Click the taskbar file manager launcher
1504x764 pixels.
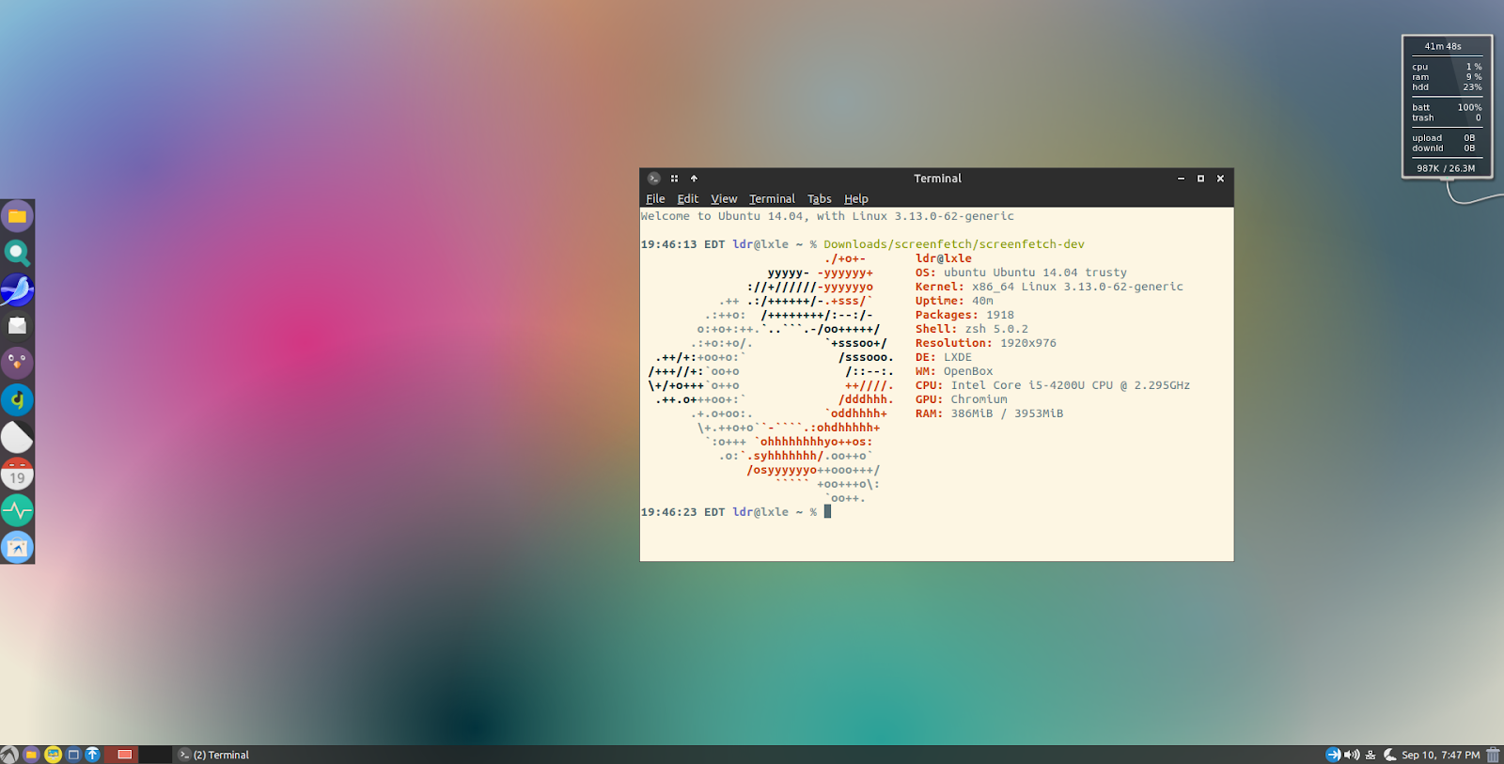(31, 755)
